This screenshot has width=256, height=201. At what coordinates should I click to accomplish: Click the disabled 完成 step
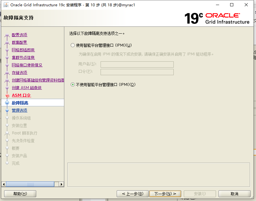pyautogui.click(x=15, y=163)
